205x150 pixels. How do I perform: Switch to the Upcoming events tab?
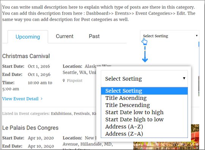[28, 37]
